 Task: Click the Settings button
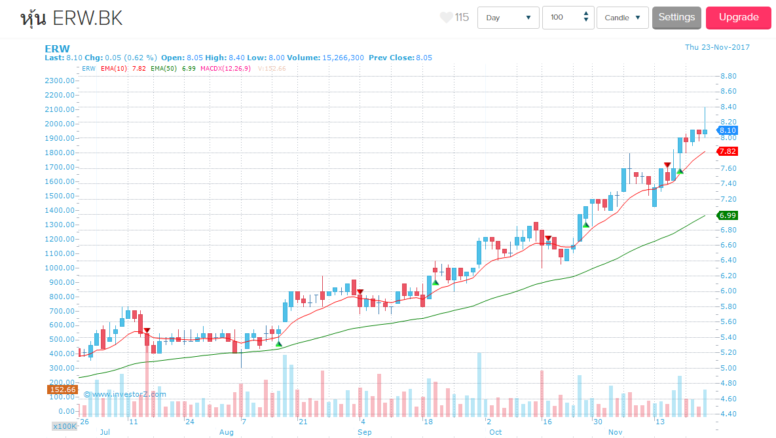click(676, 18)
